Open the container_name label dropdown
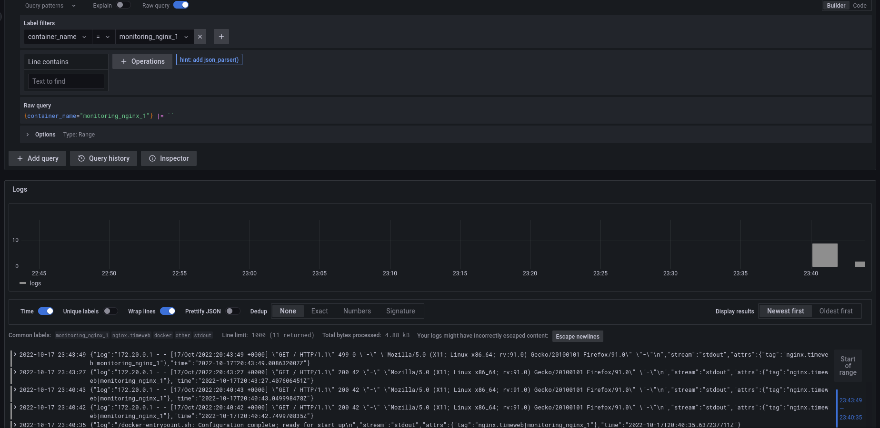 (58, 37)
